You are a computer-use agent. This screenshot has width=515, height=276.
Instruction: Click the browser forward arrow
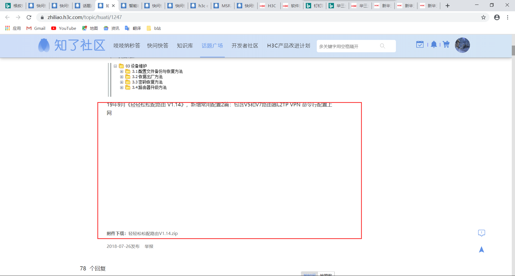pos(18,17)
